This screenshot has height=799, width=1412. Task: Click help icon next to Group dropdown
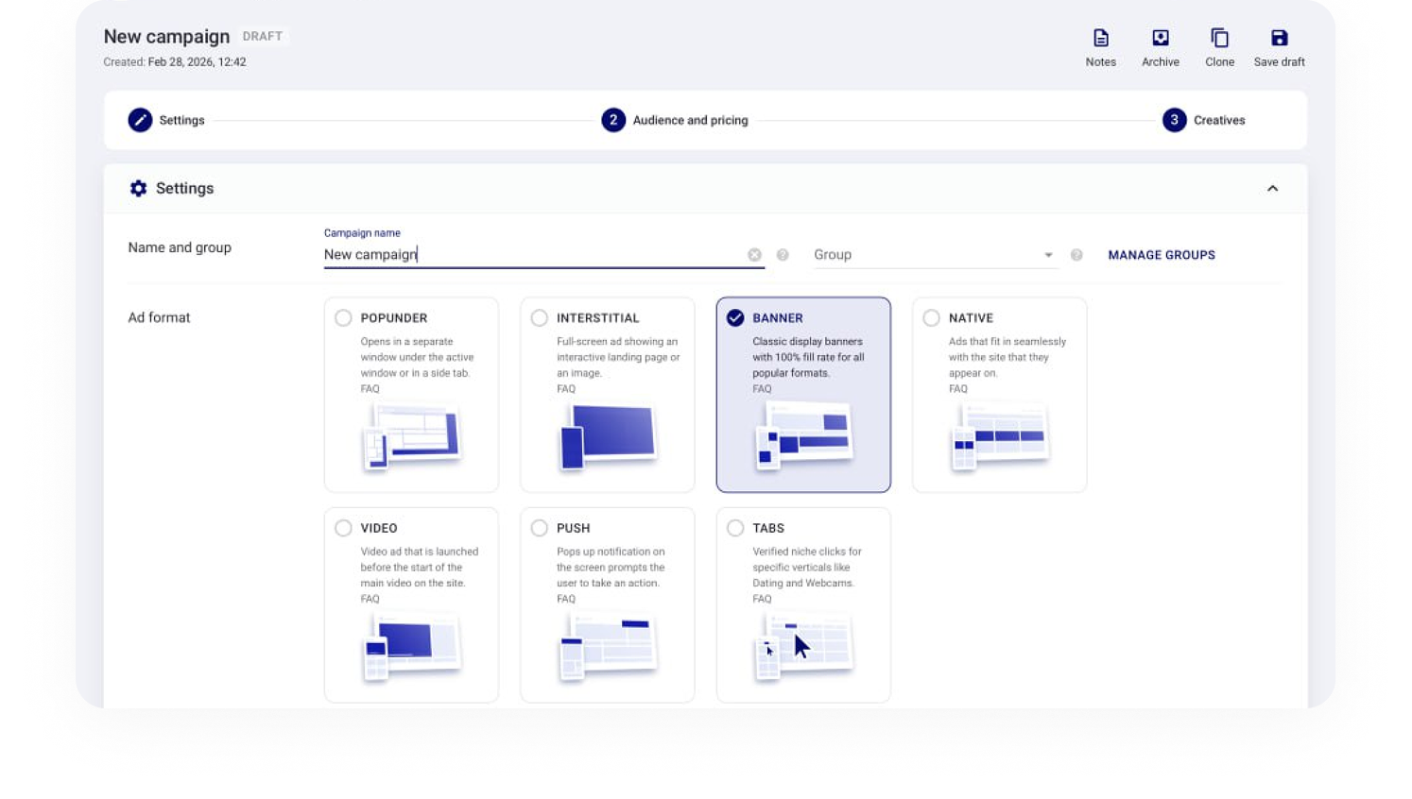coord(1076,255)
